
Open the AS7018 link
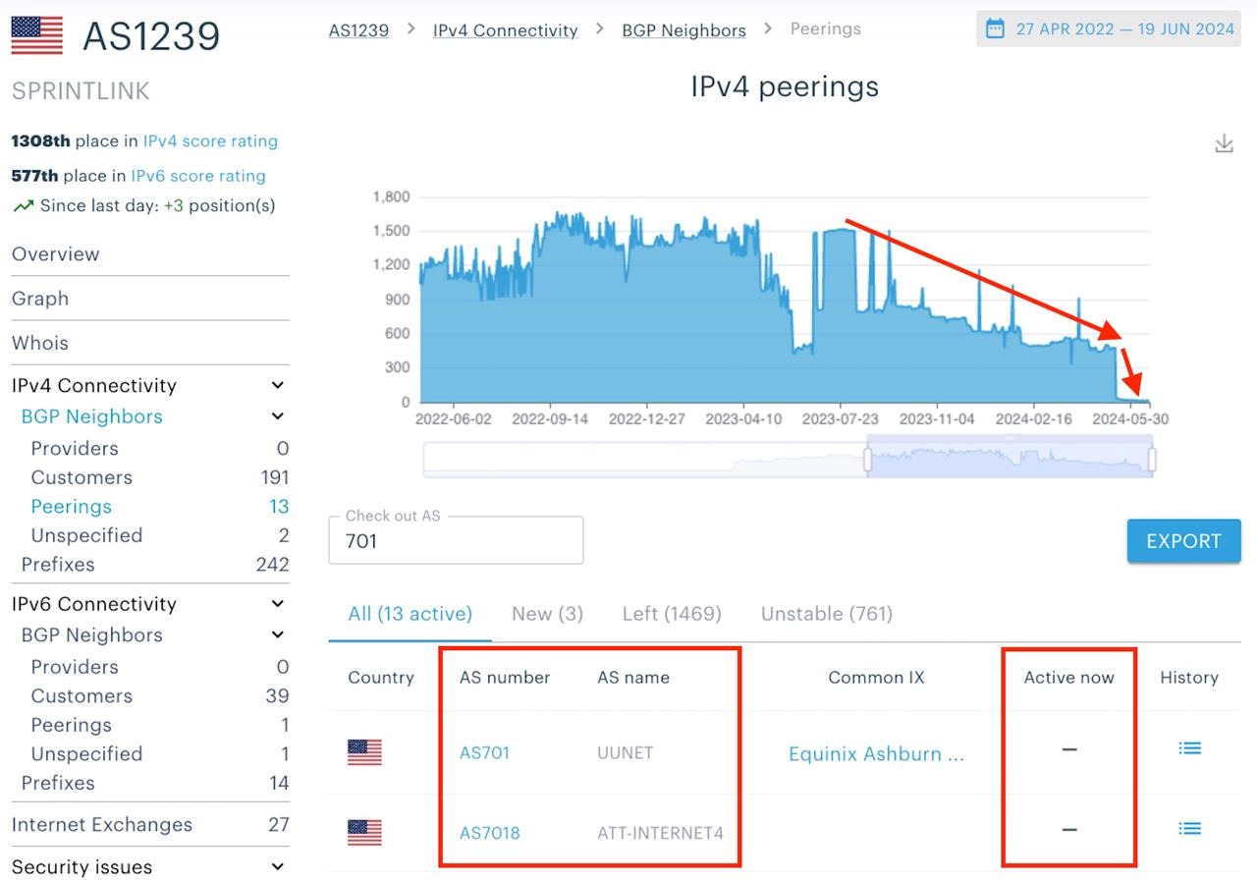tap(489, 833)
